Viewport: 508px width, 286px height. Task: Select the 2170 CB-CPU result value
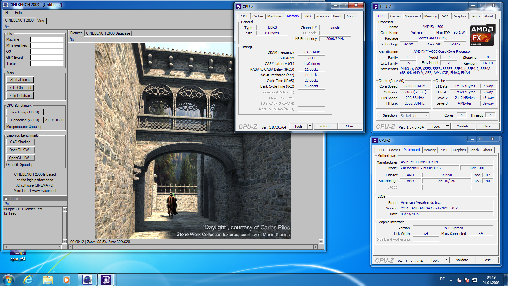point(55,120)
